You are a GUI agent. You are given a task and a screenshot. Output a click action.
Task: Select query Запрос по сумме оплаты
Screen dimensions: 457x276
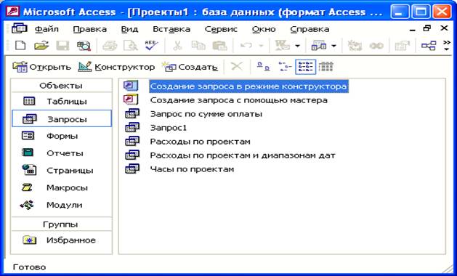coord(206,114)
